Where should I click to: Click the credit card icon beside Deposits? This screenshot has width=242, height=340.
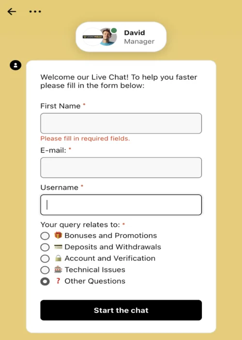pos(58,247)
